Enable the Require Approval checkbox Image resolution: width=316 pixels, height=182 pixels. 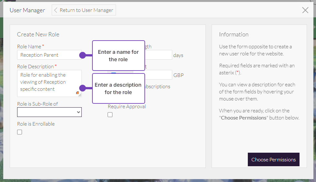click(110, 115)
